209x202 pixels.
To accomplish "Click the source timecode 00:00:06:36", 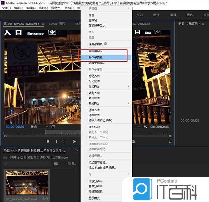I will 15,127.
